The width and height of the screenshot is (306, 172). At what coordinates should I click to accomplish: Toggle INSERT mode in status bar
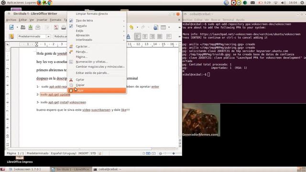point(84,153)
